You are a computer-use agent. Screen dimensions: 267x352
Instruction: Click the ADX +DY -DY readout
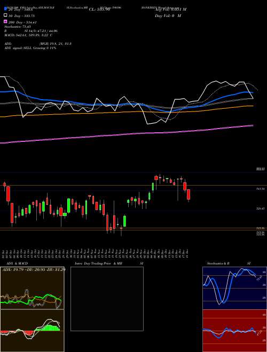pyautogui.click(x=34, y=269)
